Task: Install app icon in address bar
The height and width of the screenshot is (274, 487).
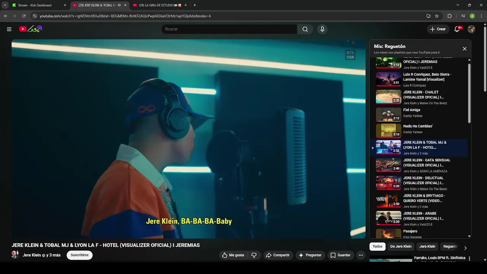Action: [x=428, y=16]
